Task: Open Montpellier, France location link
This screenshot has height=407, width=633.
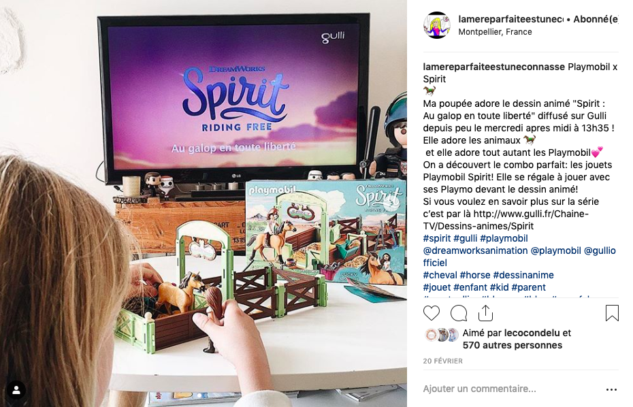Action: (x=495, y=32)
